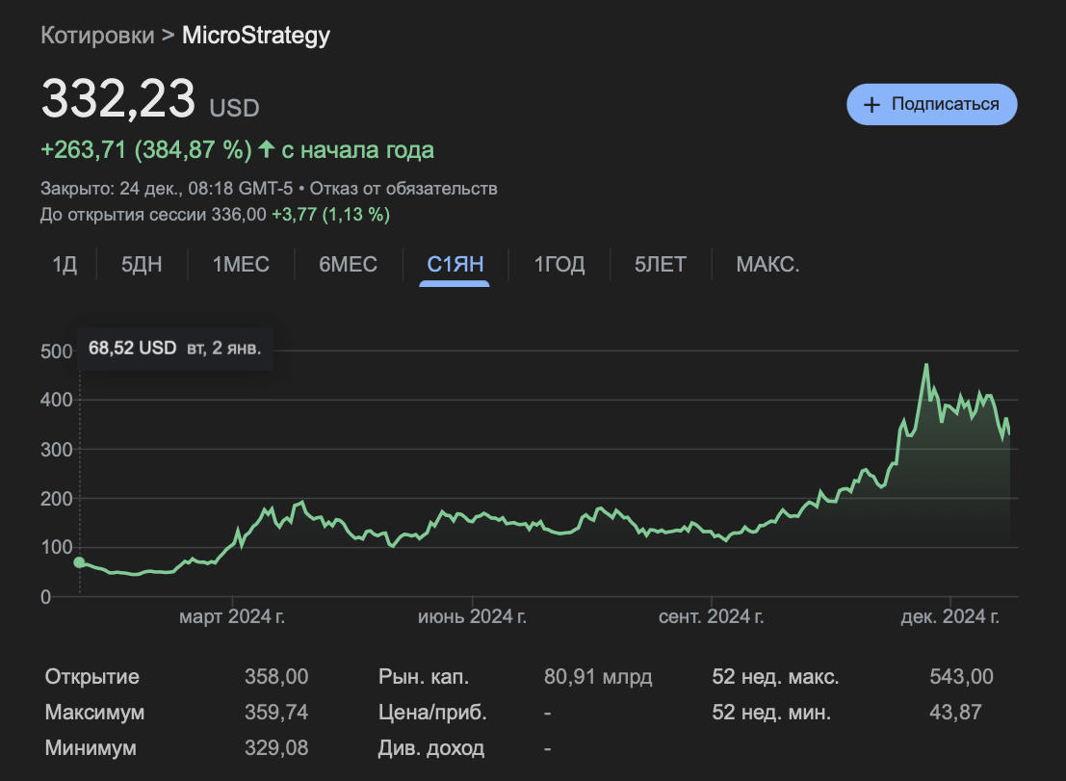Click the сент. 2024 г. axis label

coord(711,616)
